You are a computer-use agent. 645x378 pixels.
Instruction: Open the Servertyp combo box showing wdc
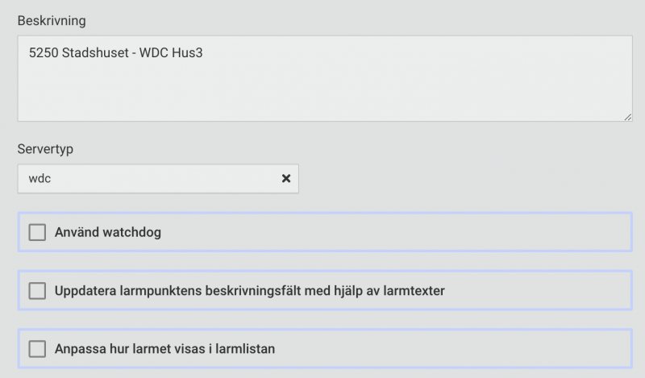158,178
